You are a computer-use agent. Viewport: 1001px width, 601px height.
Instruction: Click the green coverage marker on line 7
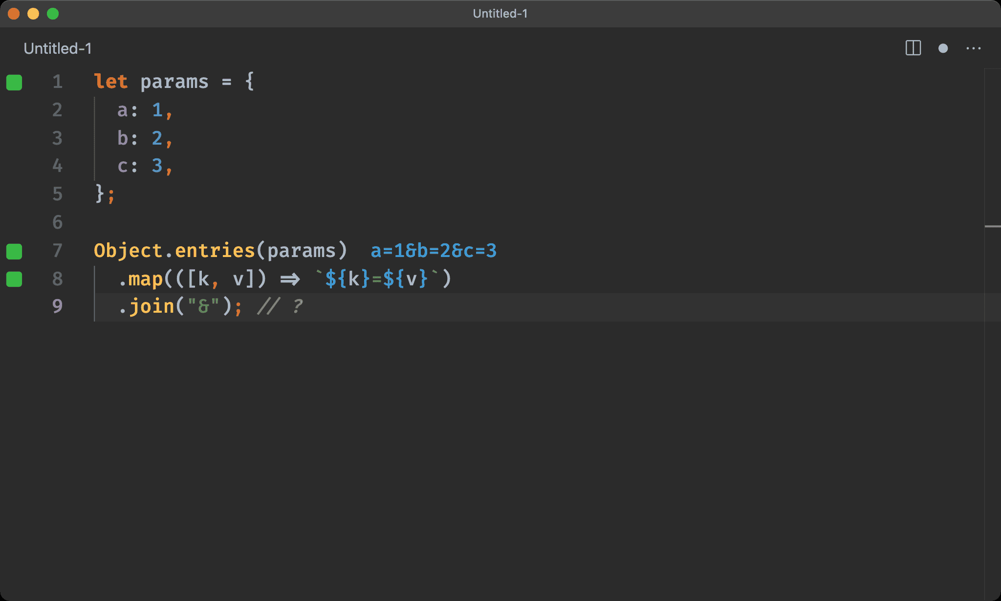pos(14,251)
